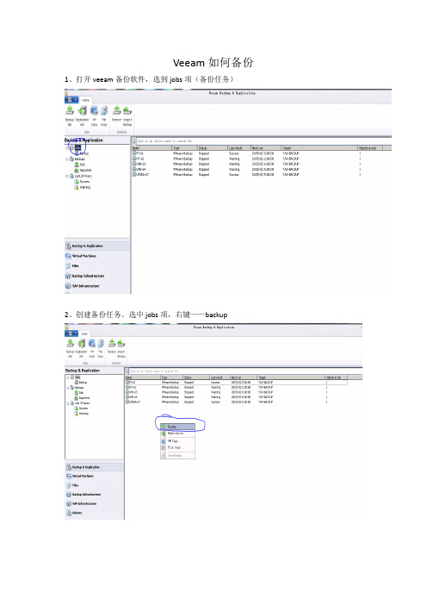Choose VM Copy in the context menu
Viewport: 427px width, 605px height.
(177, 440)
